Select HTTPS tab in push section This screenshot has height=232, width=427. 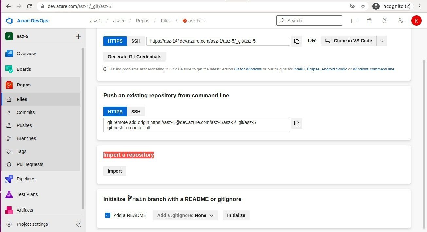[x=115, y=112]
